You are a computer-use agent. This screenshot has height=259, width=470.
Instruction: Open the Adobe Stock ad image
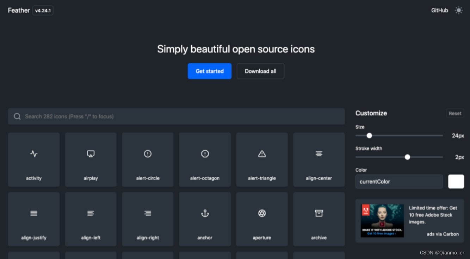coord(382,221)
